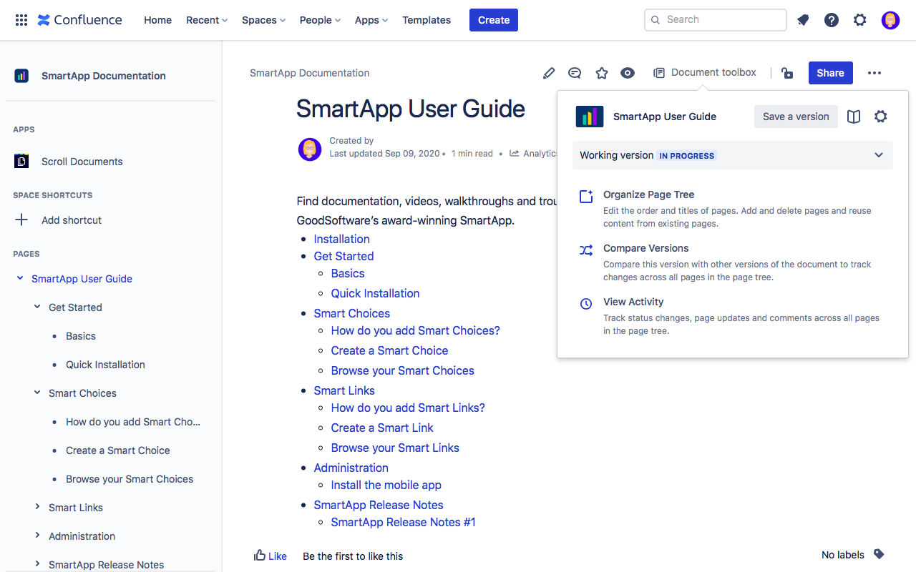
Task: Open the Quick Installation link
Action: pos(375,293)
